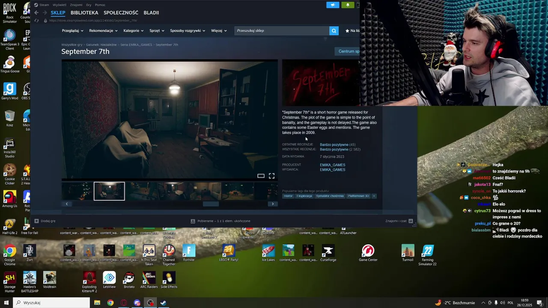
Task: Open Google Chrome from the taskbar
Action: pyautogui.click(x=110, y=303)
